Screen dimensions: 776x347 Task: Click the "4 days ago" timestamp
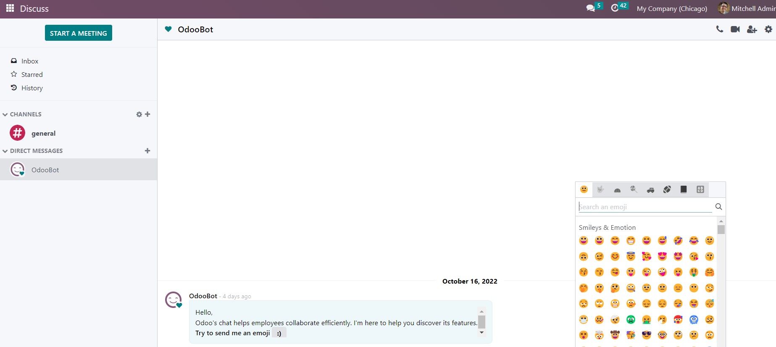(237, 296)
